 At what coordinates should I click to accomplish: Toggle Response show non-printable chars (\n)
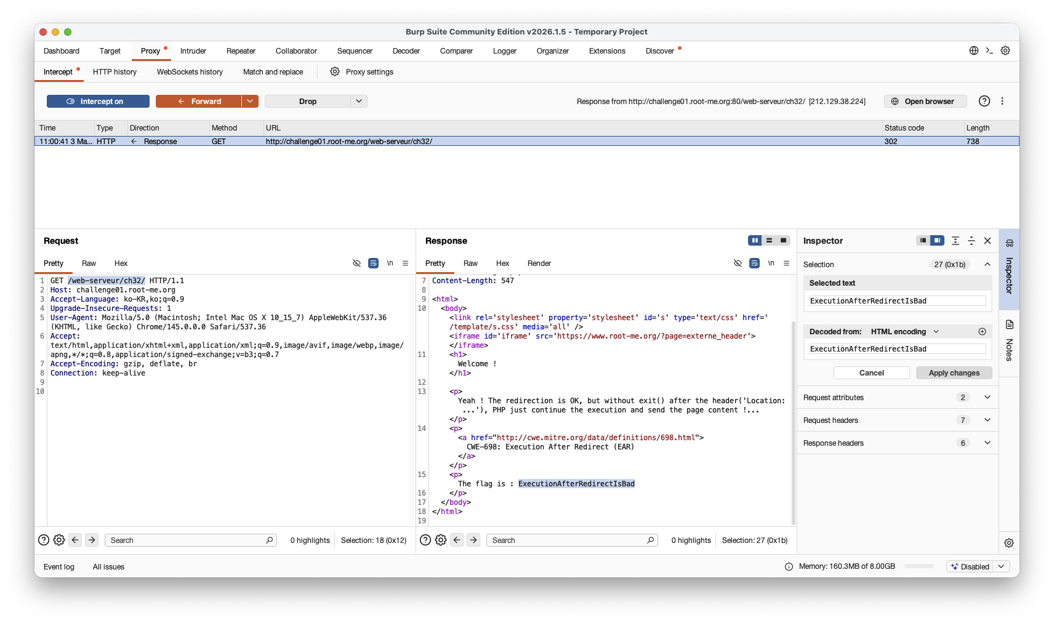[x=771, y=263]
